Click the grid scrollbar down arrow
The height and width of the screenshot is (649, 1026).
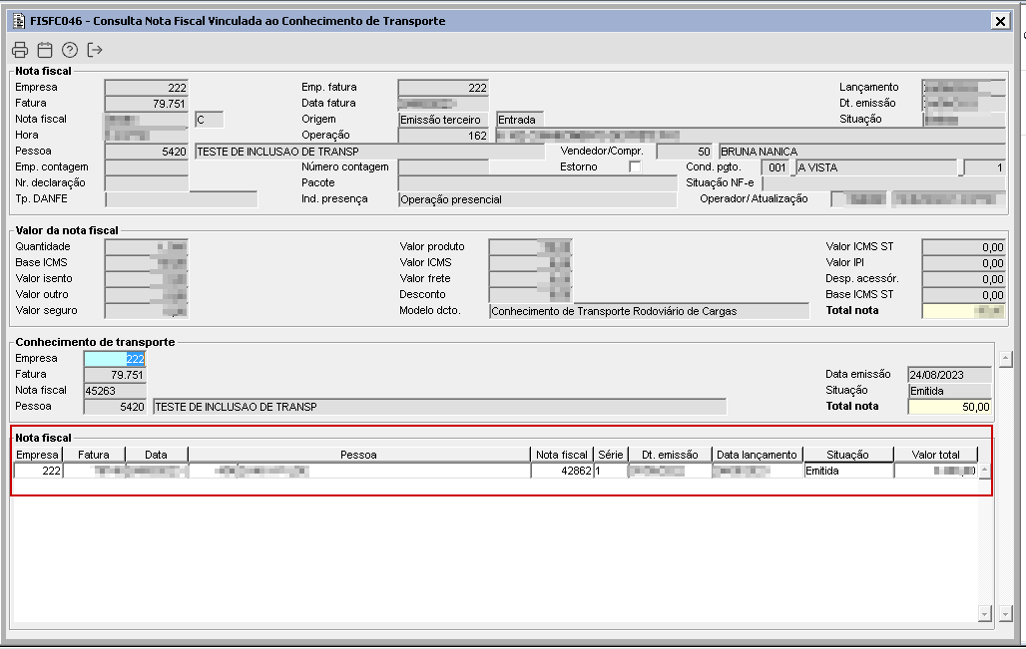984,613
